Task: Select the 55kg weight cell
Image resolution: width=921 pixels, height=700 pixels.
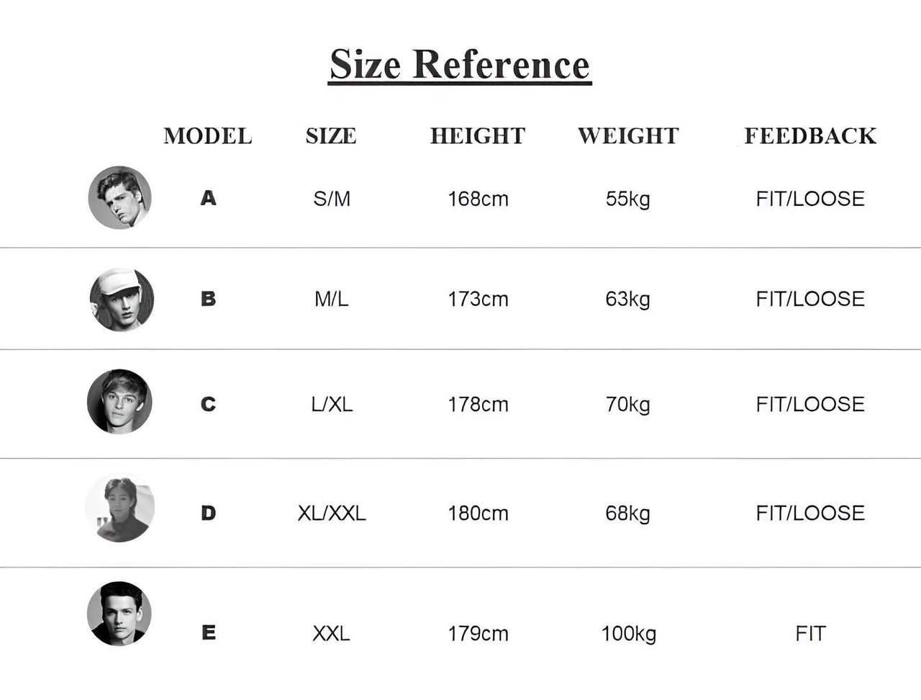Action: tap(628, 199)
